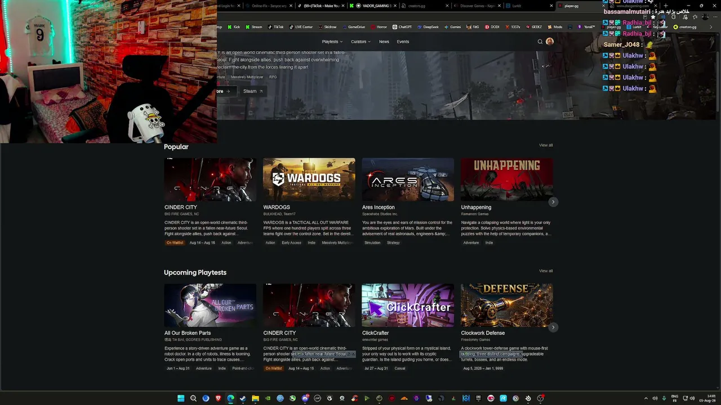Screen dimensions: 721x405
Task: Click the Kick bookmark
Action: tap(234, 27)
